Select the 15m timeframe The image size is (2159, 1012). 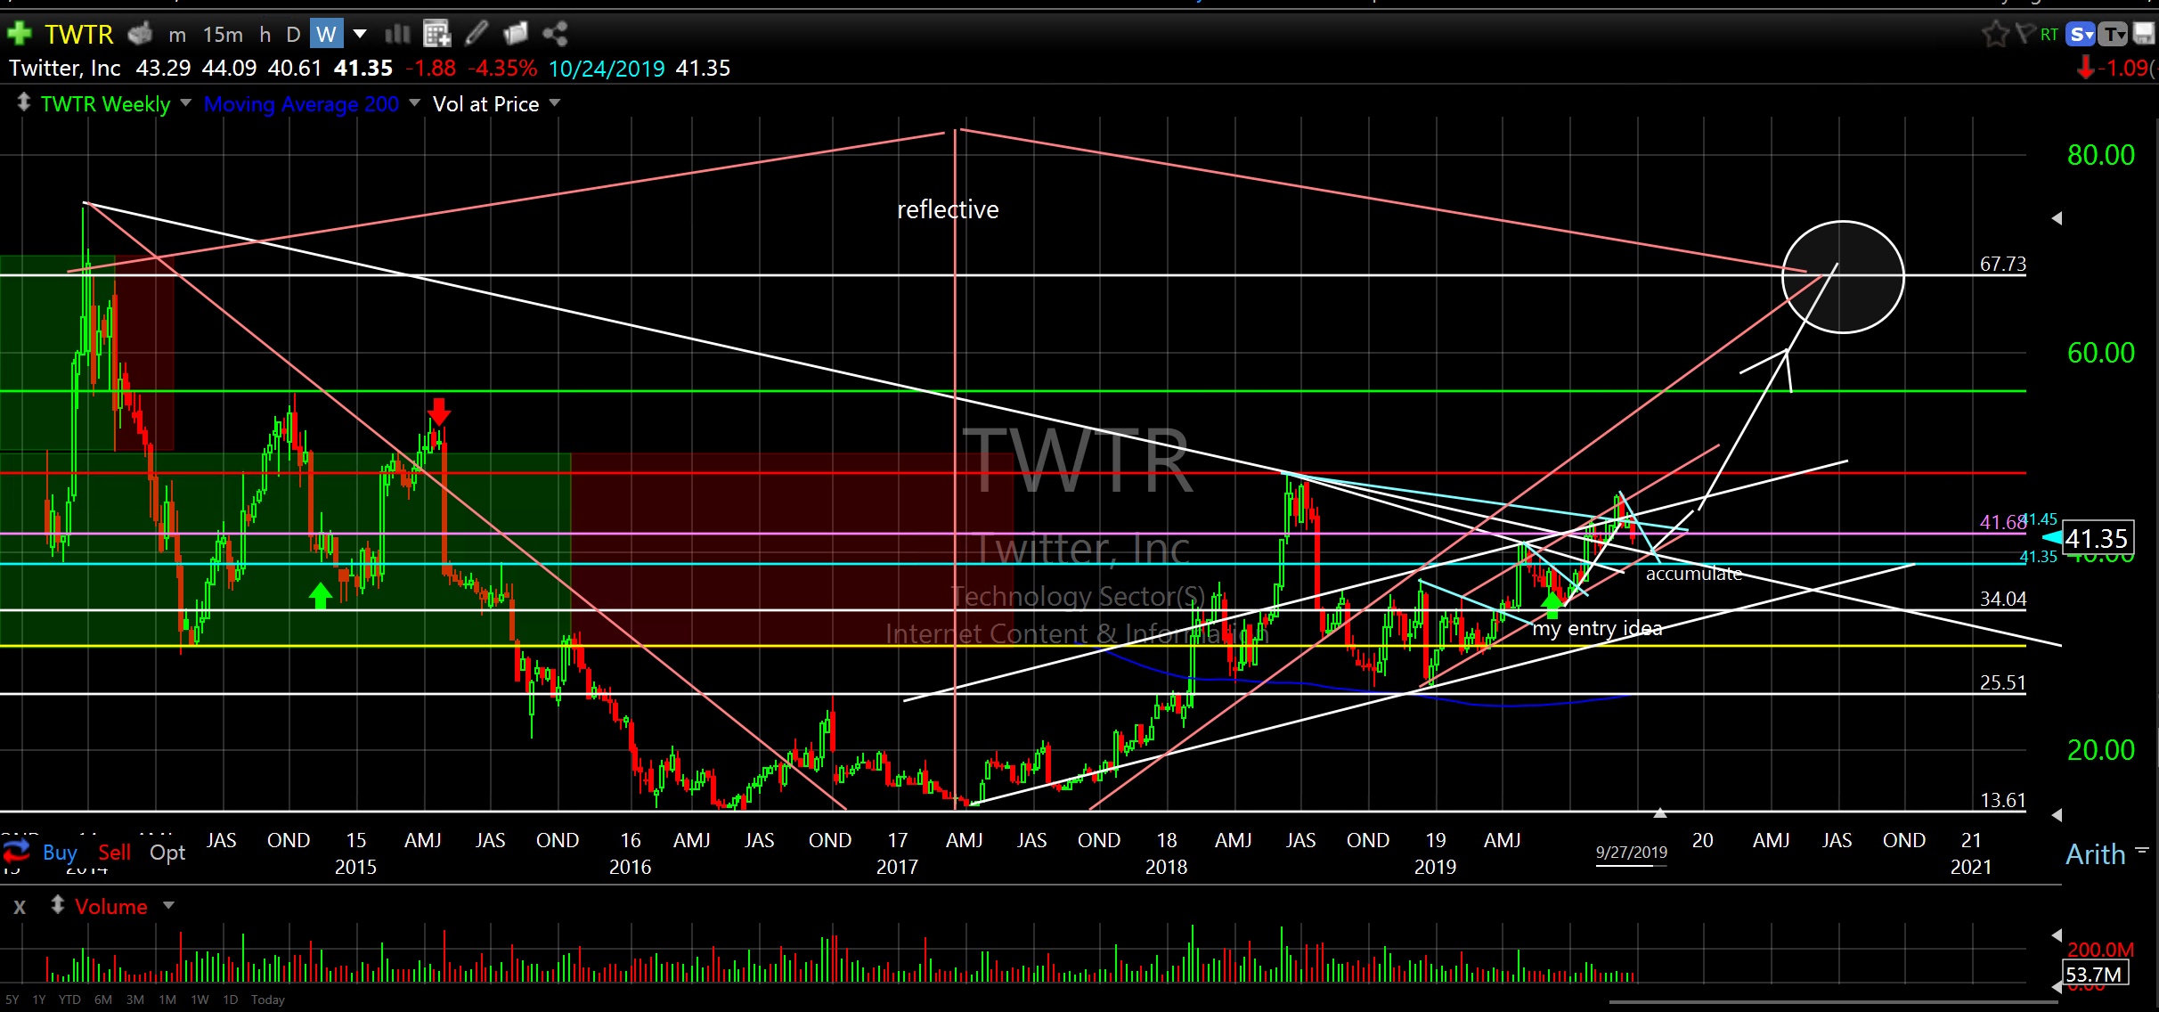[x=223, y=34]
